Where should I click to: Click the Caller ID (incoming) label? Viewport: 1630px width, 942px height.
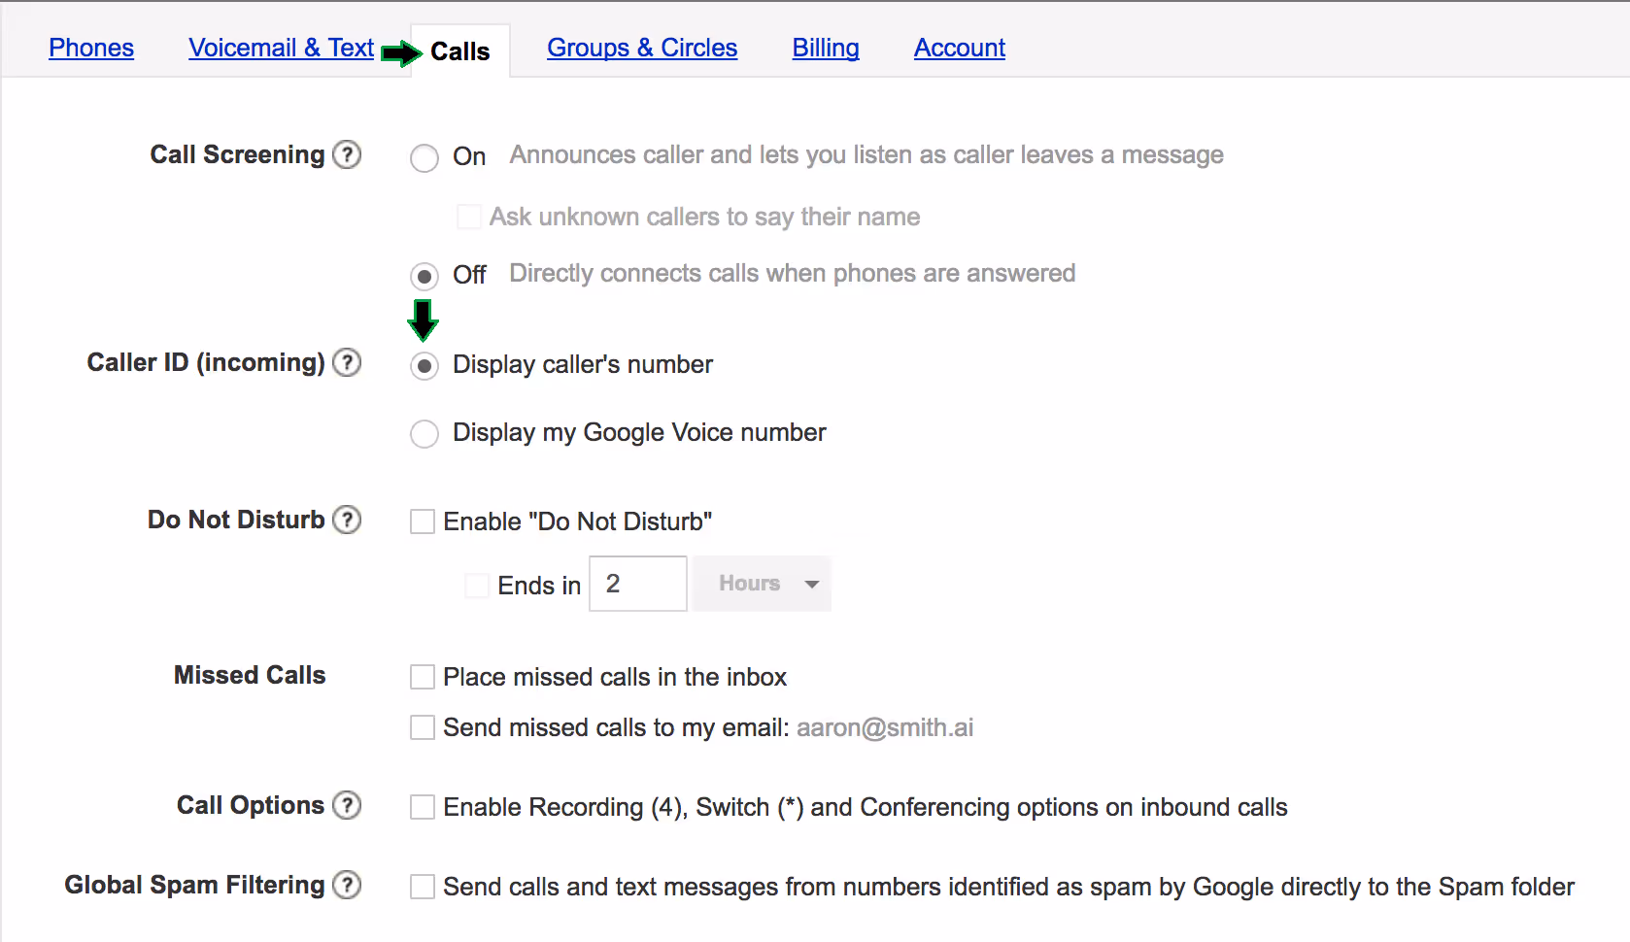[206, 362]
